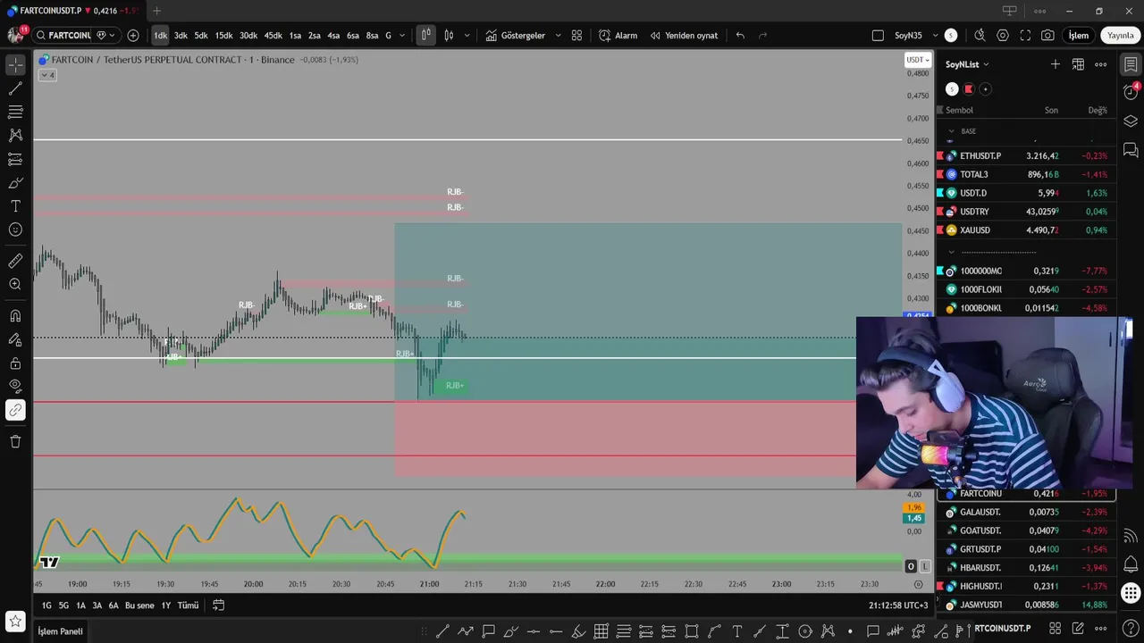Select the XAUUSD watchlist row
The height and width of the screenshot is (643, 1144).
1025,230
